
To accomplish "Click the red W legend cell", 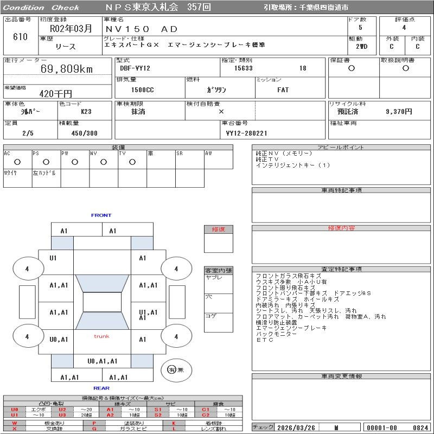I will coord(15,423).
